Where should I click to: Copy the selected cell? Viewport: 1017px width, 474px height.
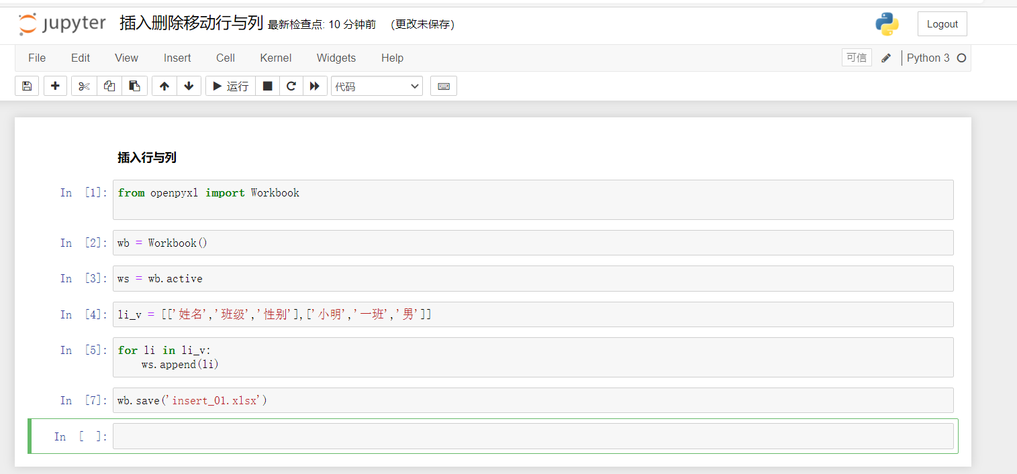point(109,86)
